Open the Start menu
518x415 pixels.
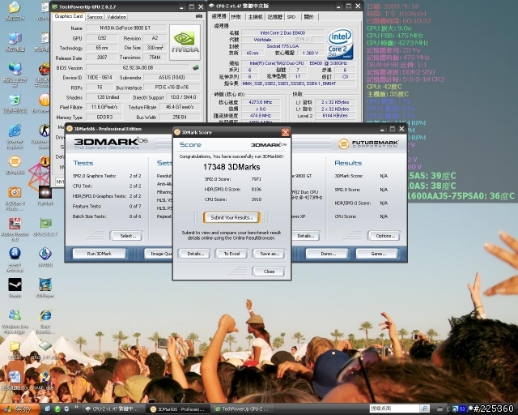(x=19, y=409)
